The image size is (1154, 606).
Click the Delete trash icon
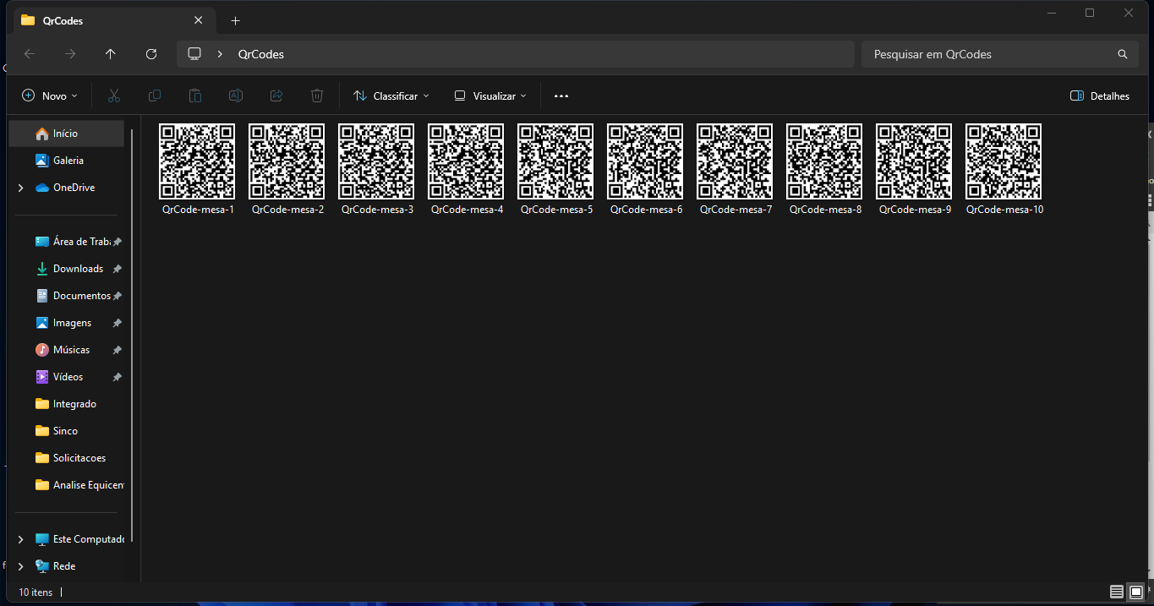[x=317, y=96]
